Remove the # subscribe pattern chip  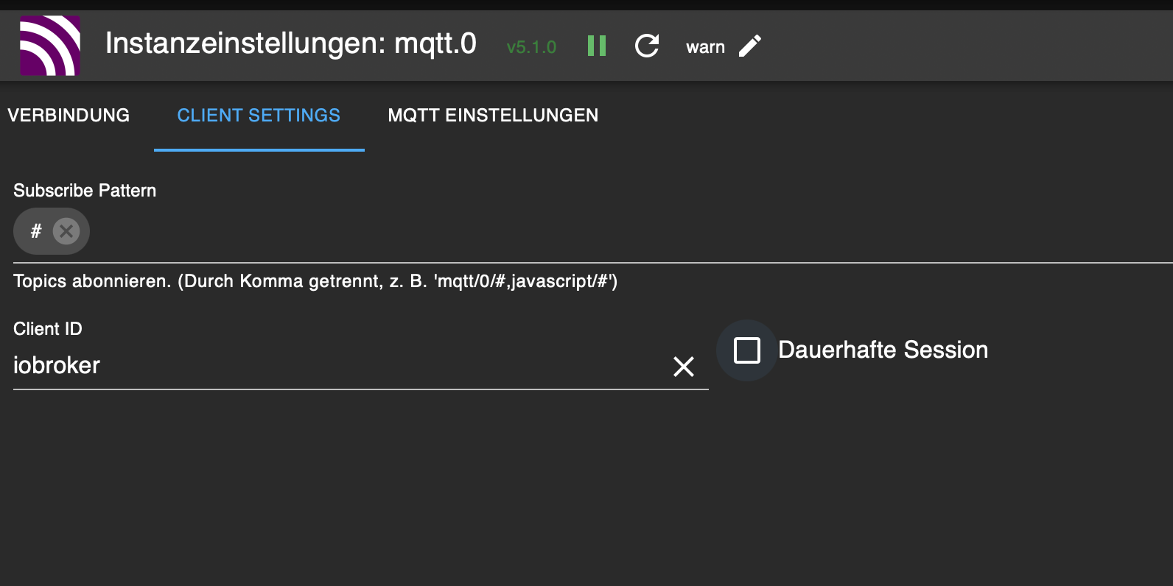[66, 231]
